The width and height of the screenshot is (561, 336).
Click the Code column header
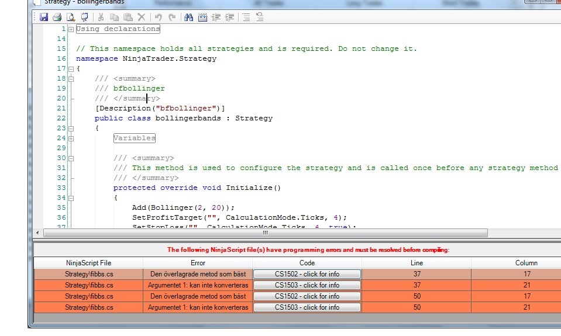point(307,263)
